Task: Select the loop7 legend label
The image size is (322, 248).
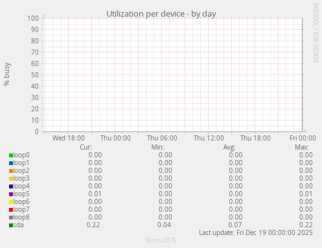Action: tap(21, 210)
